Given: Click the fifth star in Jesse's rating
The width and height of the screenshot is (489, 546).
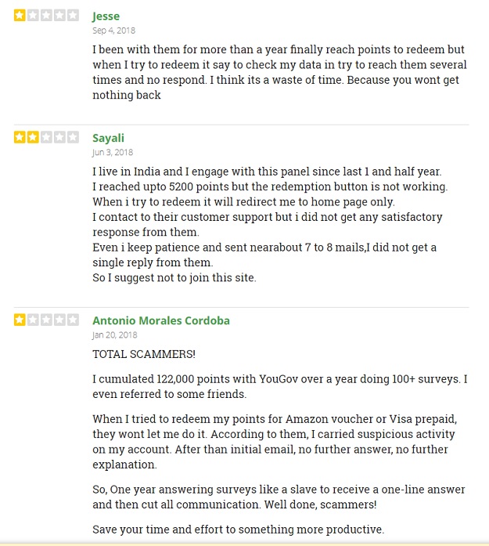Looking at the screenshot, I should (x=73, y=16).
